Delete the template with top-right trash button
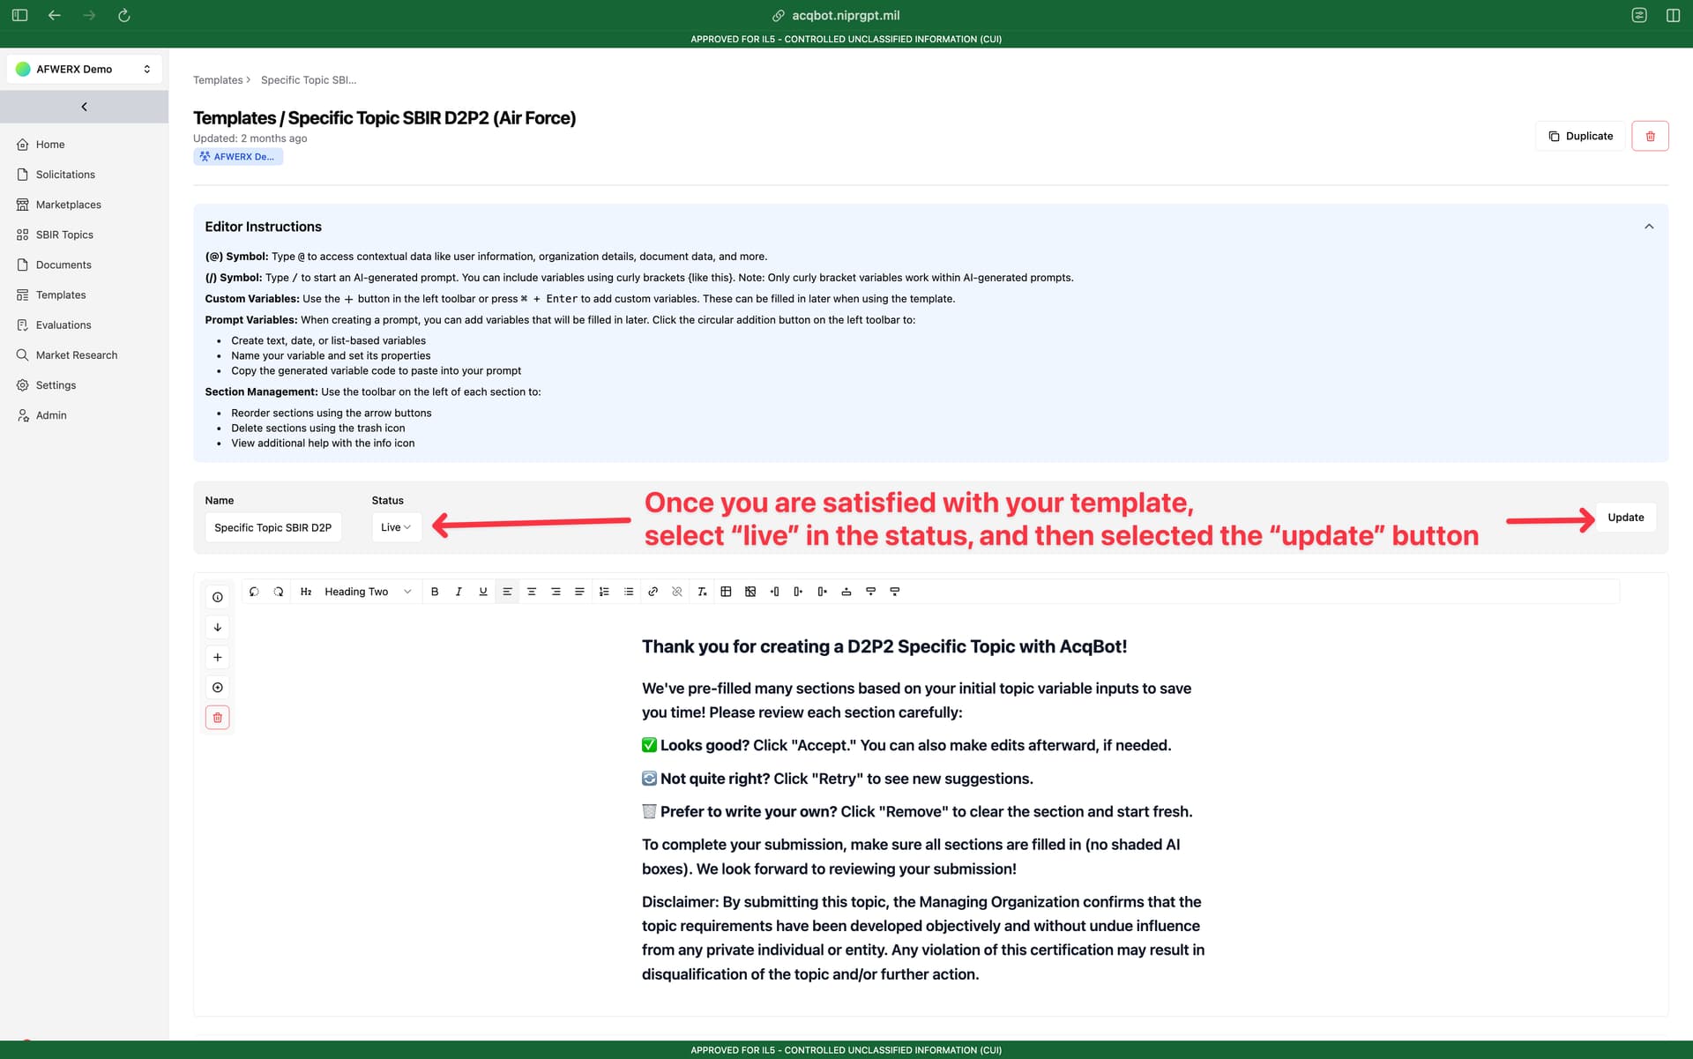The width and height of the screenshot is (1693, 1059). (1650, 136)
